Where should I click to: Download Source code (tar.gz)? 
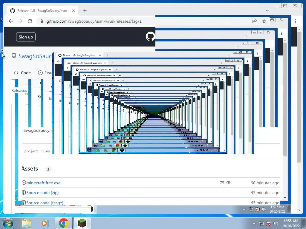(45, 203)
